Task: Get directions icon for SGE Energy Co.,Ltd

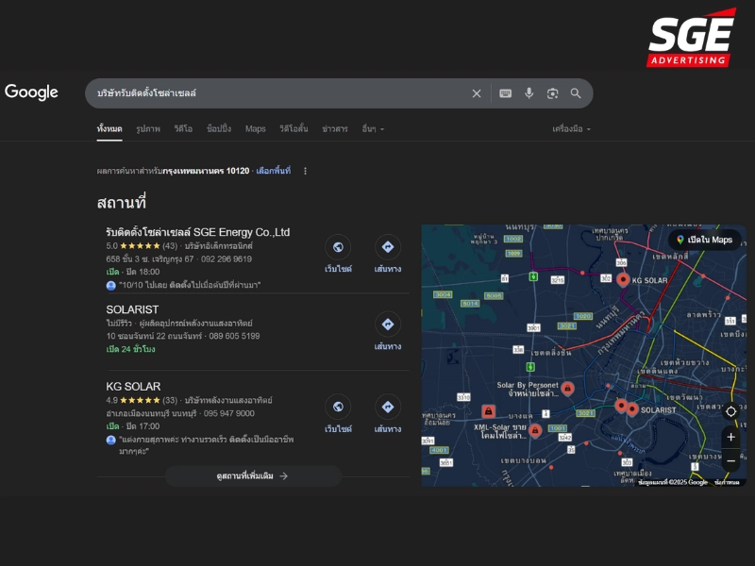Action: 388,247
